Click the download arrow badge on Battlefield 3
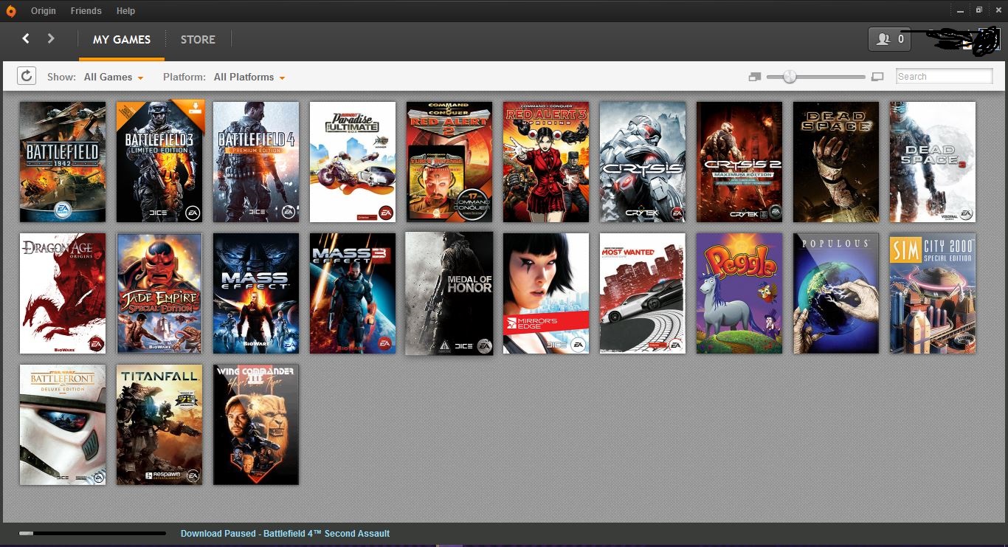 [194, 109]
